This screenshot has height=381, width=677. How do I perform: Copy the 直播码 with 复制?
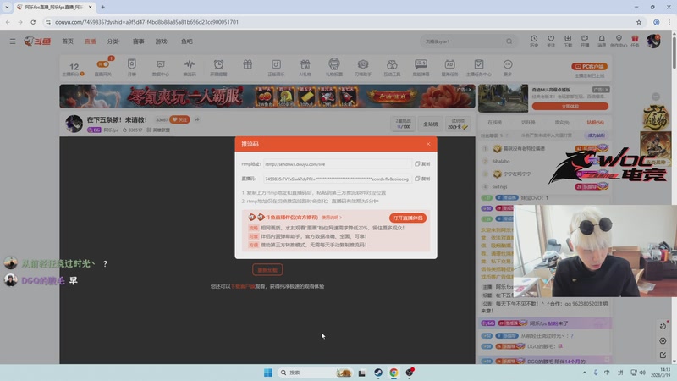click(x=422, y=179)
